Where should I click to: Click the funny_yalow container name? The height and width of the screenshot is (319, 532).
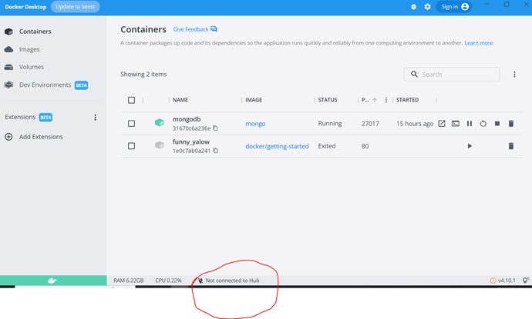[191, 142]
